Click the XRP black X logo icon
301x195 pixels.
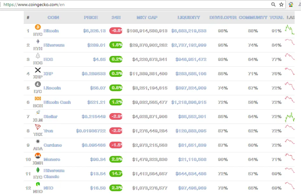(38, 70)
